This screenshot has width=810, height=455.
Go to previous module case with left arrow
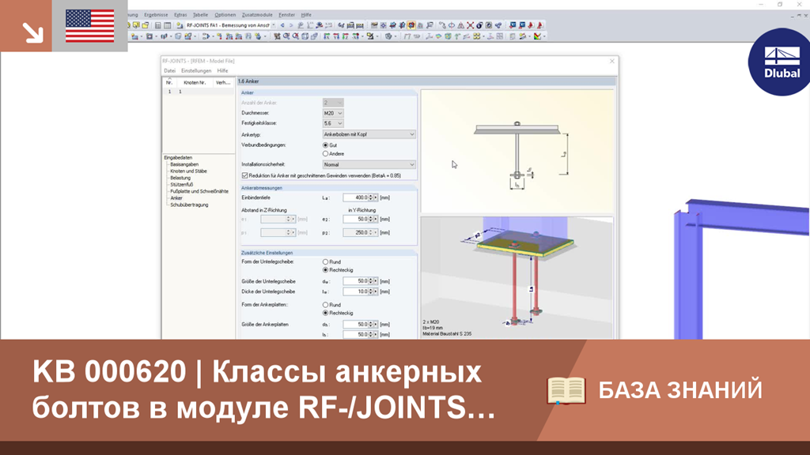click(282, 24)
